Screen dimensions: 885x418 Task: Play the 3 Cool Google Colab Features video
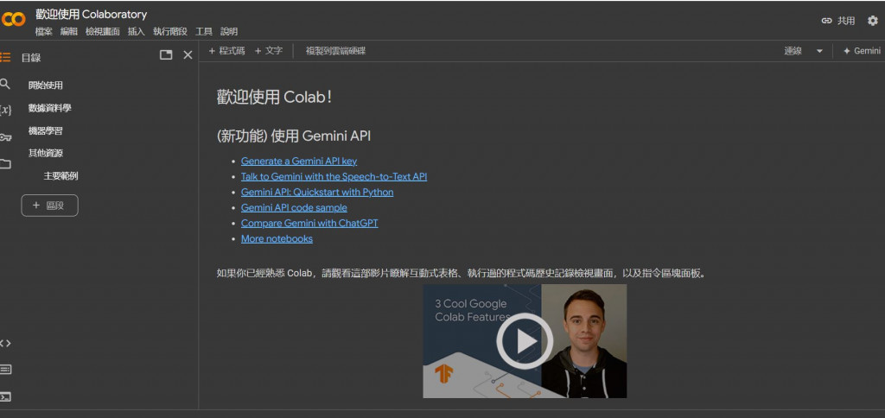pyautogui.click(x=525, y=341)
